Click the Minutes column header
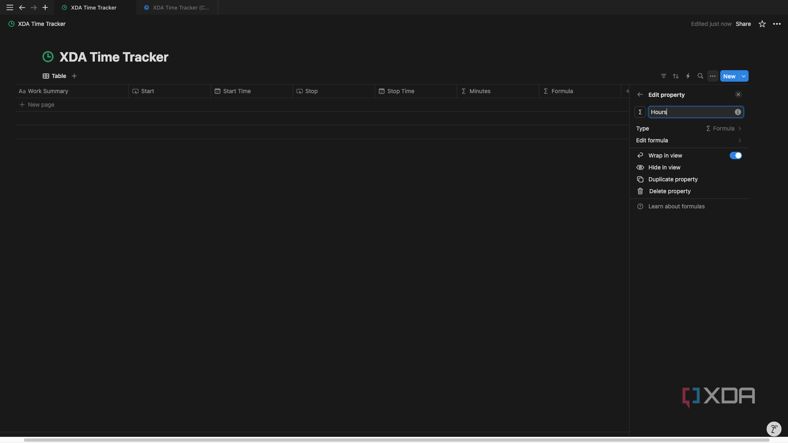This screenshot has width=788, height=443. point(498,91)
